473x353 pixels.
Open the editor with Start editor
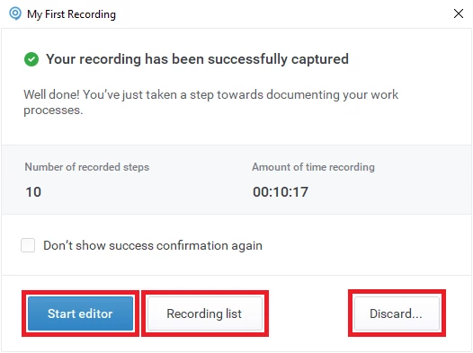point(80,313)
